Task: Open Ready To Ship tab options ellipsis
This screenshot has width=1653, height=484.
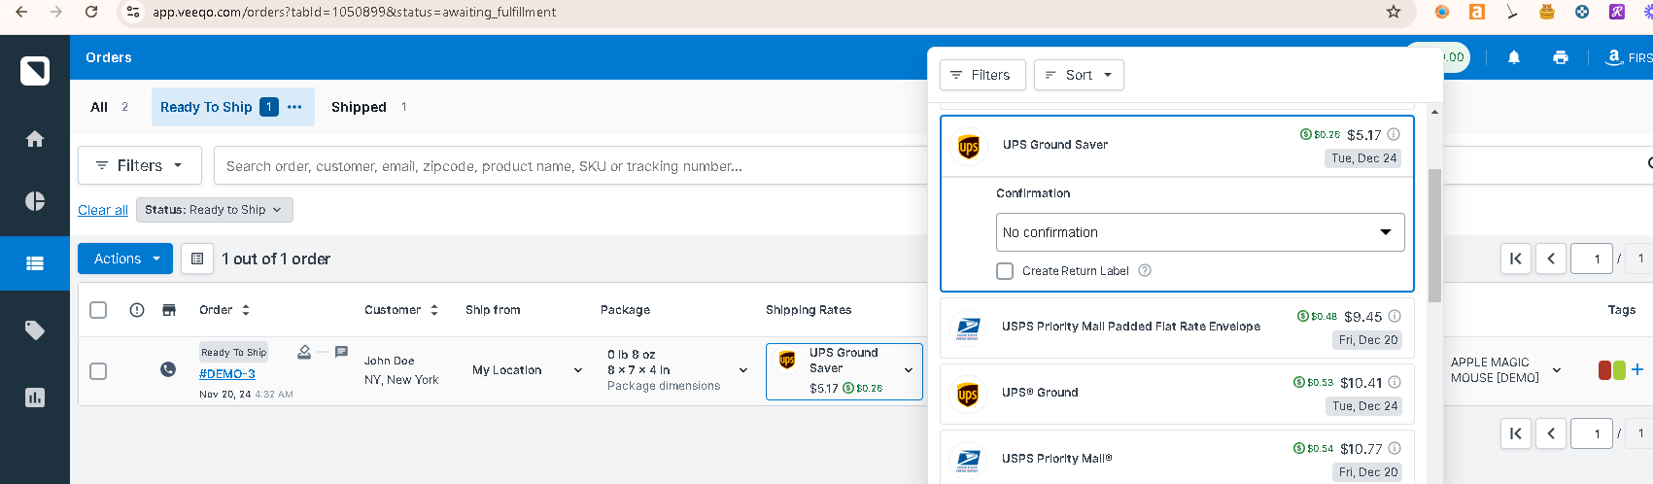Action: coord(294,107)
